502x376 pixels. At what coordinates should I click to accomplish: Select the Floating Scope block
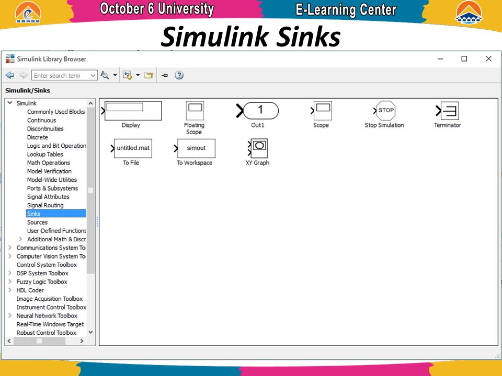[x=195, y=111]
